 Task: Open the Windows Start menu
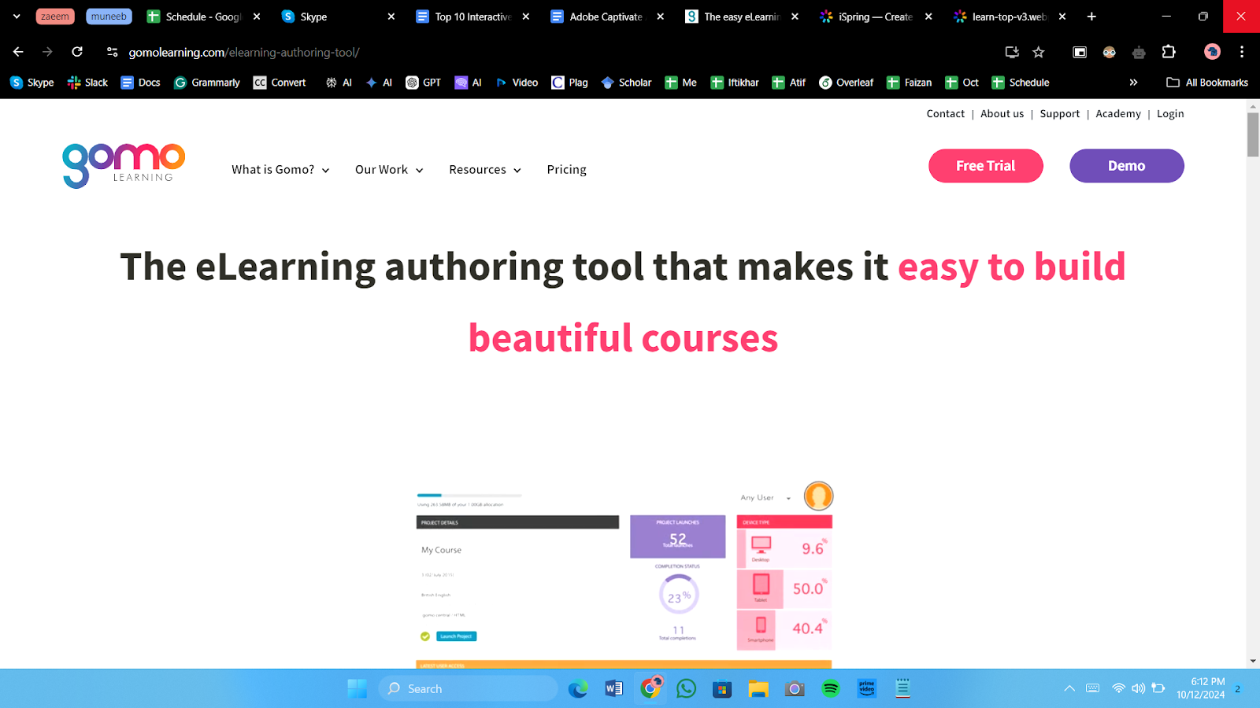tap(357, 688)
